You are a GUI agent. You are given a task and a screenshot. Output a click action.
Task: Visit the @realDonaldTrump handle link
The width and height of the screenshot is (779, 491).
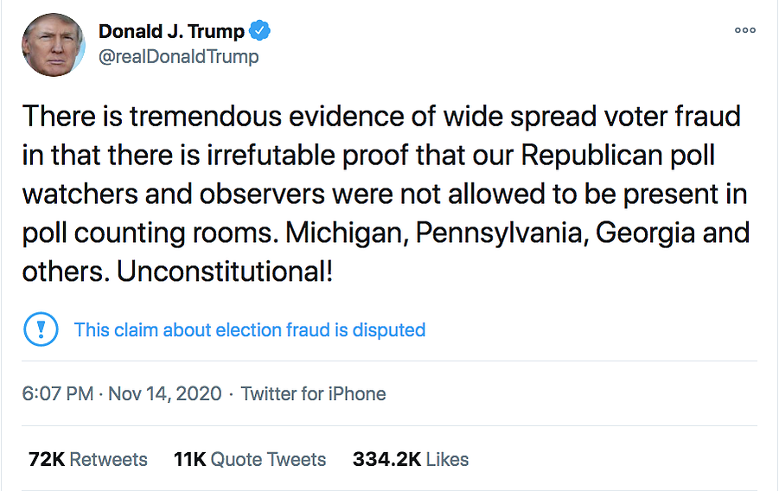178,57
